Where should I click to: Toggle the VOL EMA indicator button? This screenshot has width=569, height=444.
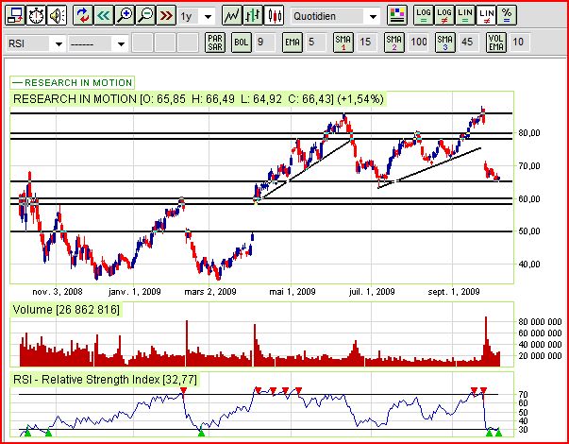click(496, 43)
